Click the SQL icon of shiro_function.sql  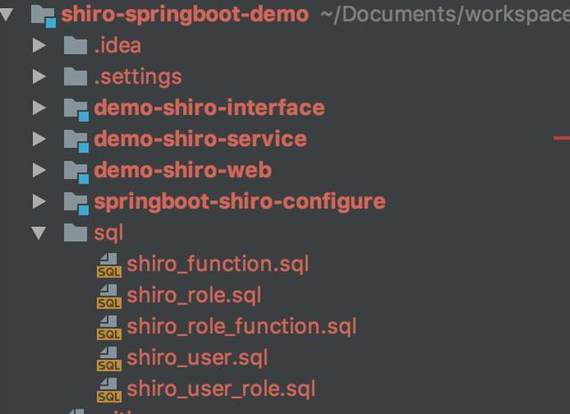109,265
